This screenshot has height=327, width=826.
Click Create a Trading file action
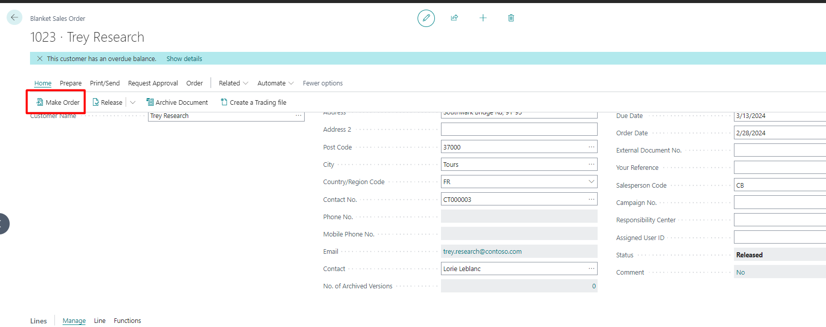point(253,102)
